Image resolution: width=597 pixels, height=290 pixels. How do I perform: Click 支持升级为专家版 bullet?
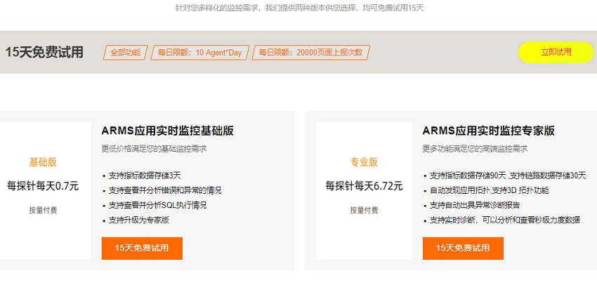pos(139,220)
